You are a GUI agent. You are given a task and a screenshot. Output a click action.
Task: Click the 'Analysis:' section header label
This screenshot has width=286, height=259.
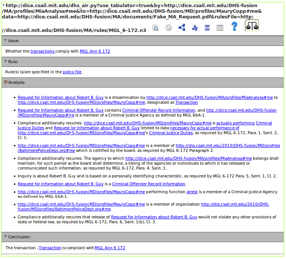[17, 82]
